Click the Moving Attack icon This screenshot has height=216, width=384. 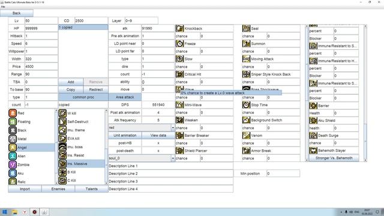[x=246, y=59]
